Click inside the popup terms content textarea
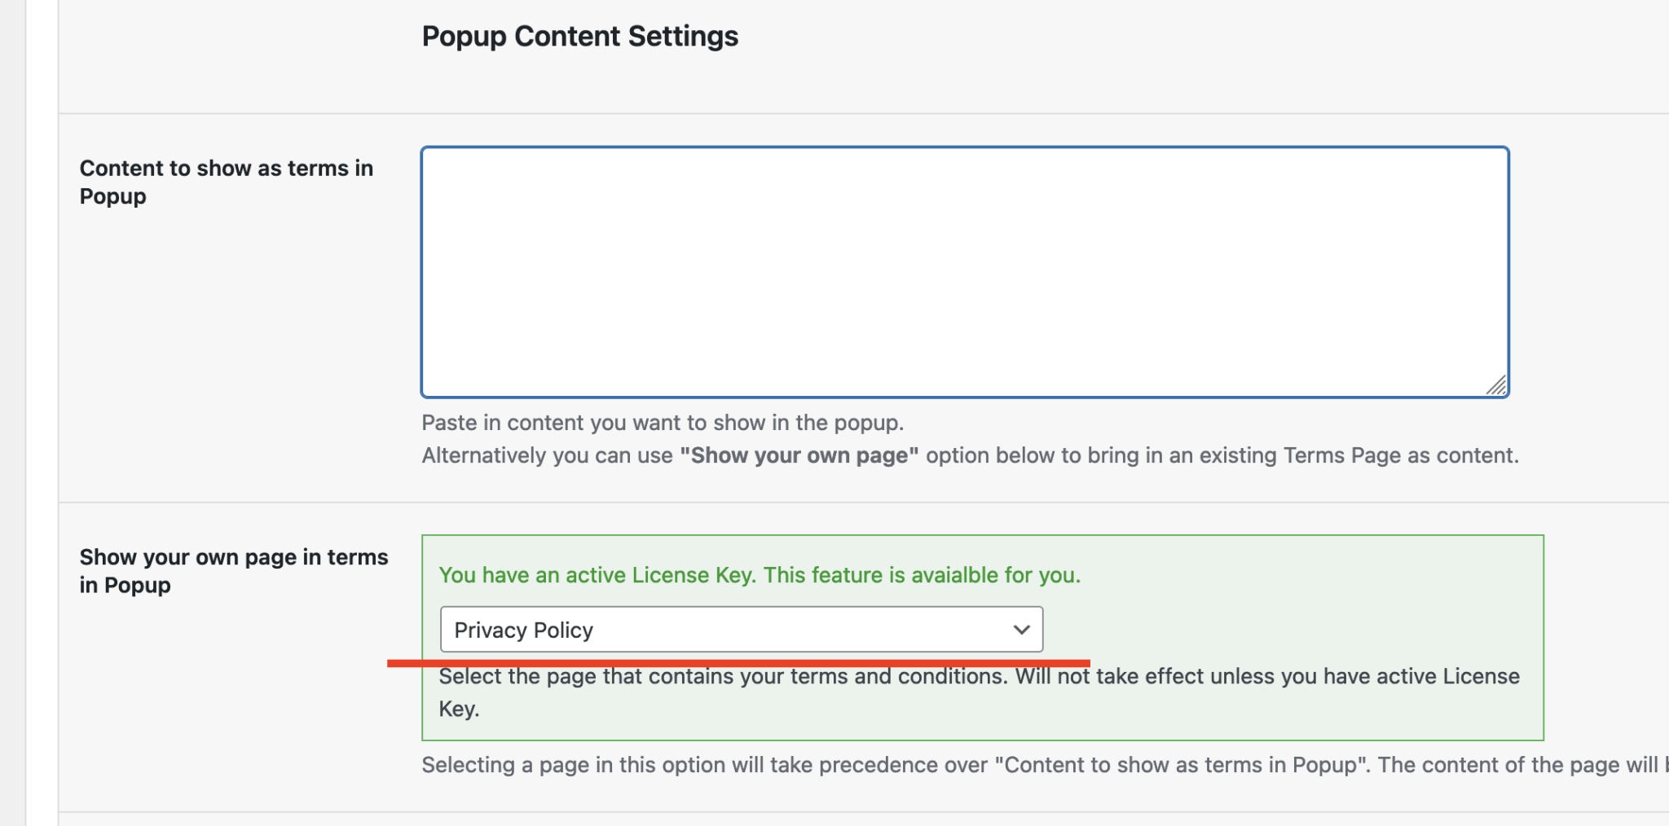Screen dimensions: 1669x826 tap(965, 272)
